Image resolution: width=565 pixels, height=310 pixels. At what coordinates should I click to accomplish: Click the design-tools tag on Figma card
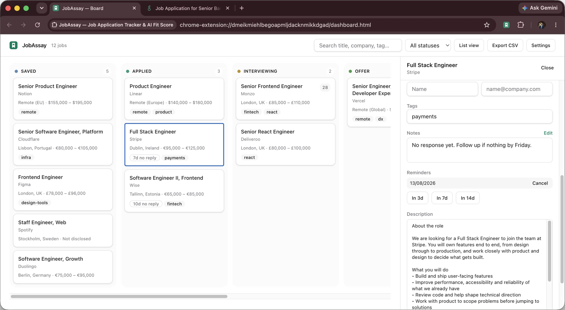coord(35,203)
